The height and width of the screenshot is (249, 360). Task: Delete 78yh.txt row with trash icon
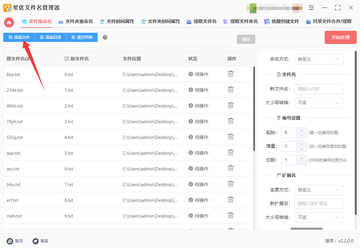230,121
